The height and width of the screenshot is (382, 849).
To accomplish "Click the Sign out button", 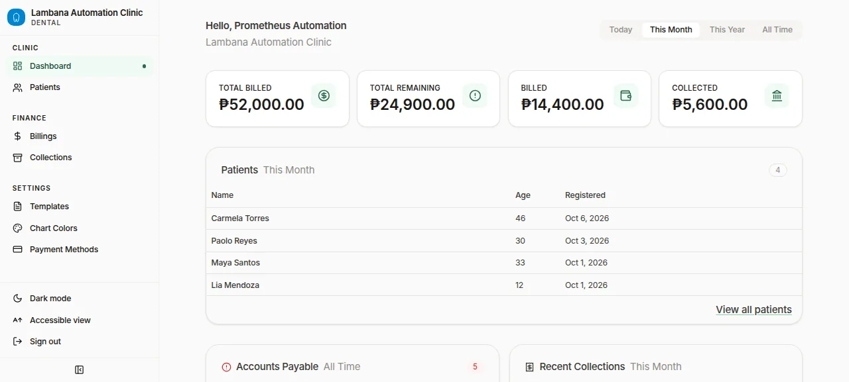I will tap(80, 342).
